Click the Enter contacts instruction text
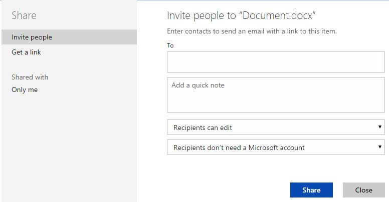 coord(252,31)
